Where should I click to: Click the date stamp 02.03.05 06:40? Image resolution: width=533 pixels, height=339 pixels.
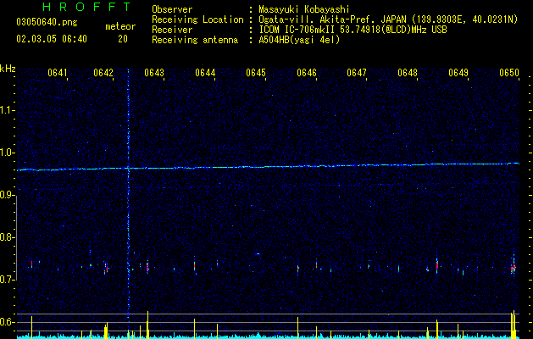click(x=52, y=39)
